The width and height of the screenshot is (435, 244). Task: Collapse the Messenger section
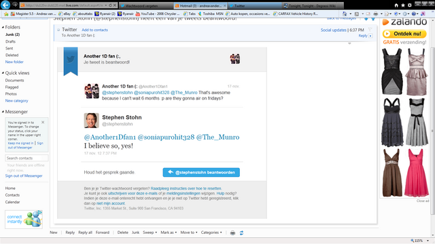(3, 112)
